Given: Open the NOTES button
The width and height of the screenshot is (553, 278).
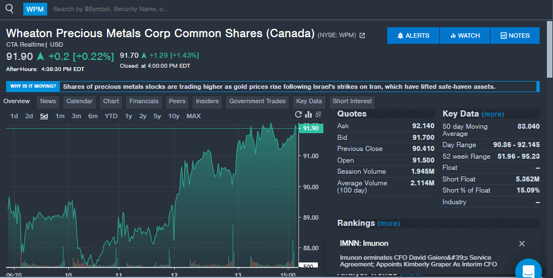Looking at the screenshot, I should coord(515,36).
